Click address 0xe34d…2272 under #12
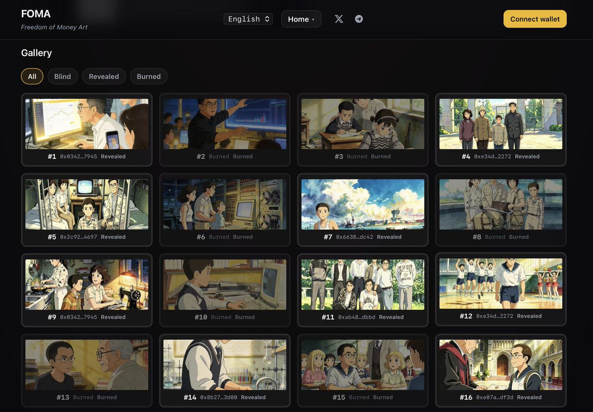This screenshot has width=593, height=412. point(495,316)
